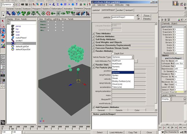187x134 pixels.
Task: Expand the Collision Attributes section
Action: click(x=93, y=36)
